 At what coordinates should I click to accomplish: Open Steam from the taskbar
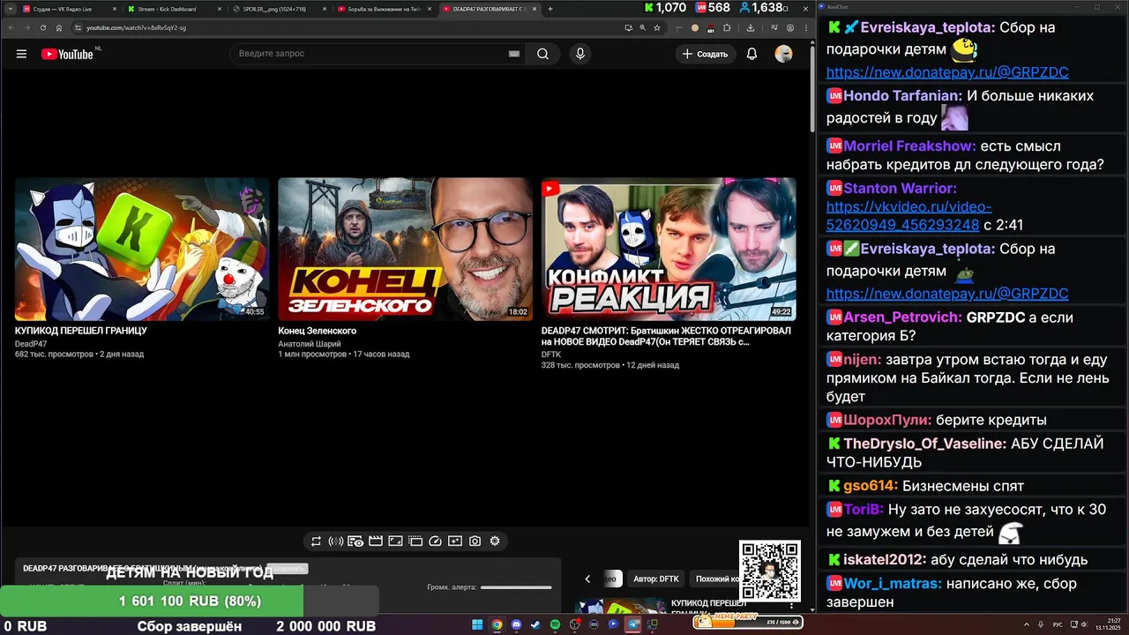(x=535, y=624)
